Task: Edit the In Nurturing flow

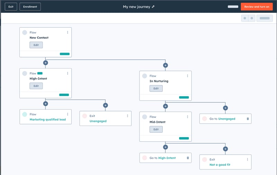Action: click(156, 89)
